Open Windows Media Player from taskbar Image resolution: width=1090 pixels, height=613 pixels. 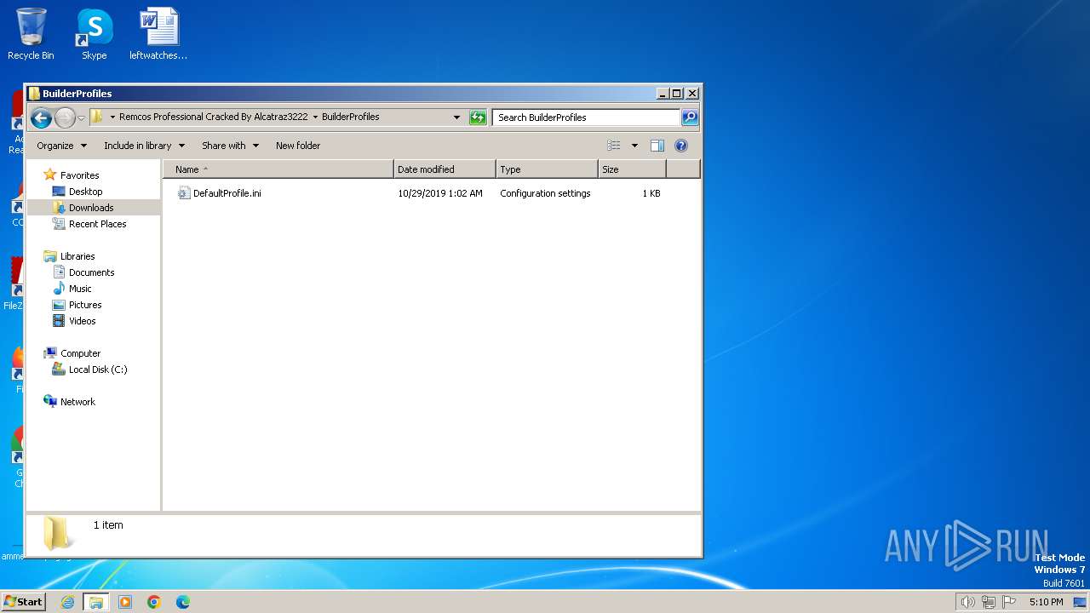click(x=125, y=602)
